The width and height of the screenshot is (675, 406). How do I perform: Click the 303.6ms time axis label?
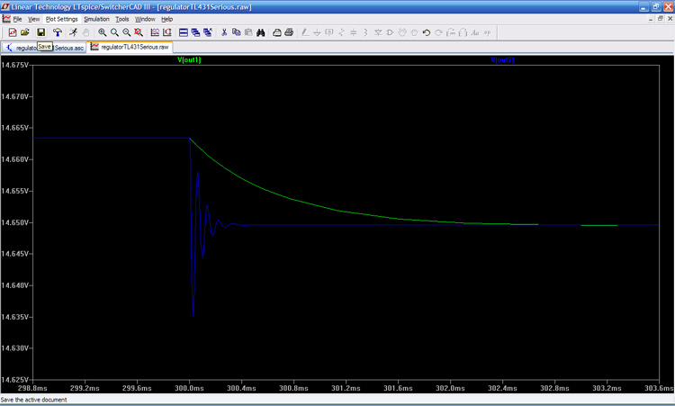point(659,388)
